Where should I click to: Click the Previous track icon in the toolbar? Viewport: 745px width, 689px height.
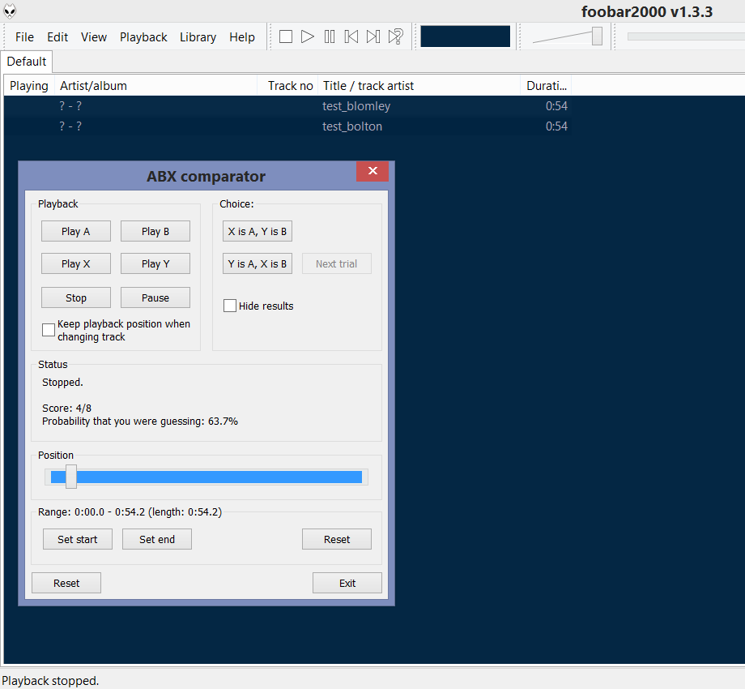click(351, 36)
